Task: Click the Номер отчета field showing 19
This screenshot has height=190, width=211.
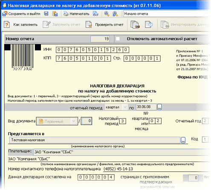Action: coord(100,39)
